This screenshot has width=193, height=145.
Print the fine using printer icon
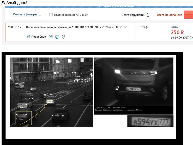coord(57,37)
